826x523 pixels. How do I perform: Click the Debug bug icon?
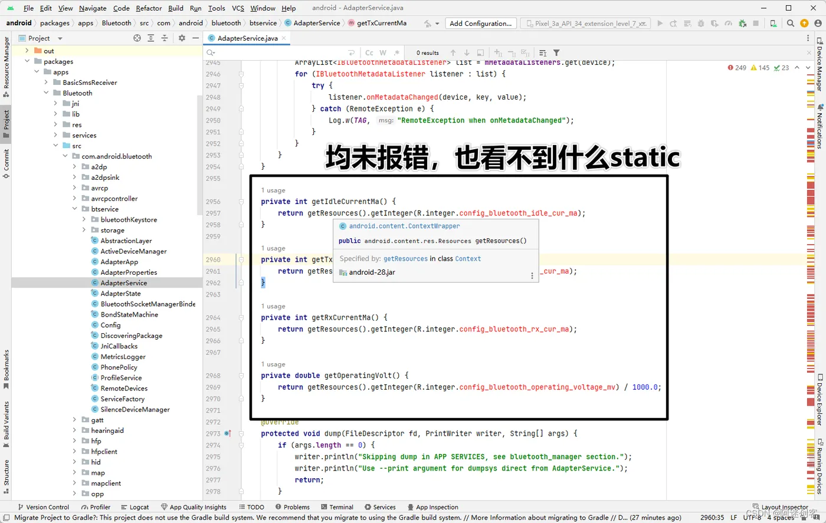701,24
